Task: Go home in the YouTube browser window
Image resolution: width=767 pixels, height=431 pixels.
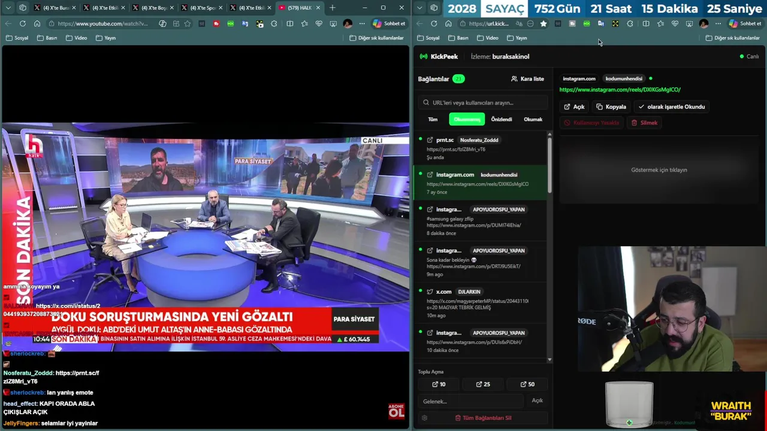Action: coord(37,23)
